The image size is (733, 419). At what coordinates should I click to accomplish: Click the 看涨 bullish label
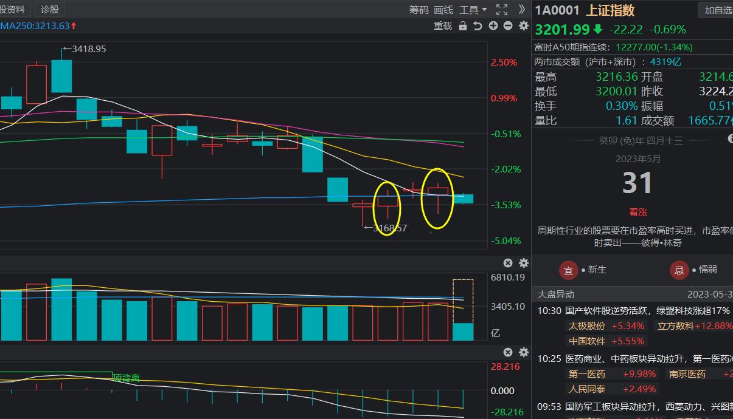coord(638,213)
